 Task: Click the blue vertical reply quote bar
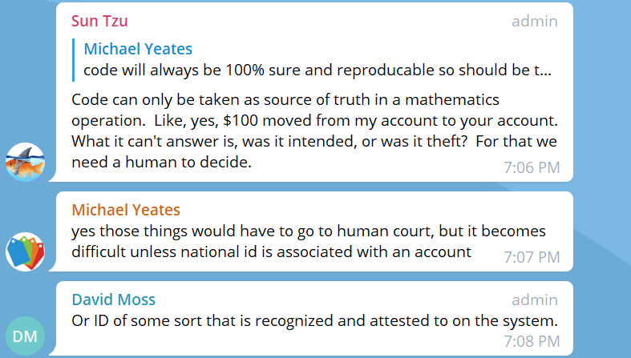click(73, 60)
